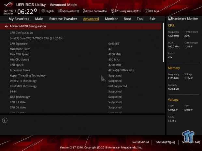
Task: Open the settings gear next to the clock
Action: click(x=36, y=10)
